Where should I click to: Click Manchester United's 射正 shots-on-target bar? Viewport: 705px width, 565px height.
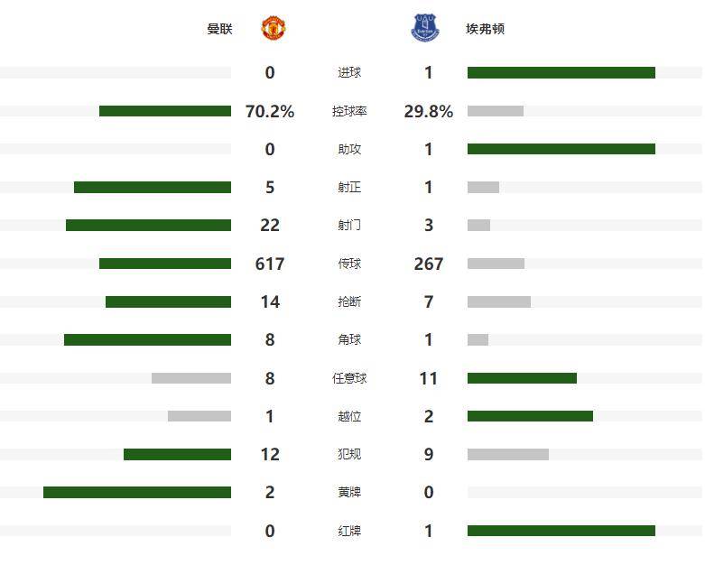(153, 187)
